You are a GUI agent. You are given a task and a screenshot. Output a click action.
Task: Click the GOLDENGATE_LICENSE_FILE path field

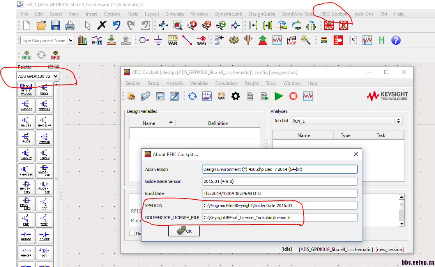click(279, 218)
